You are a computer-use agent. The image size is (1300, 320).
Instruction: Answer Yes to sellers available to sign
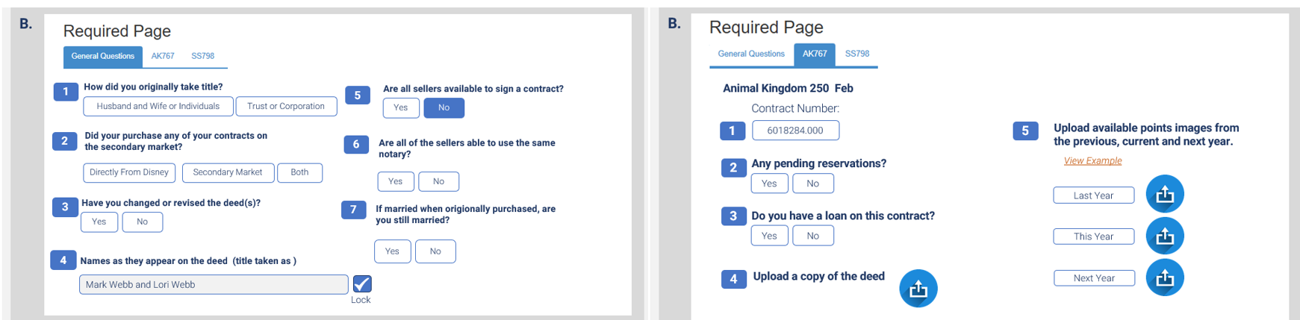(401, 108)
